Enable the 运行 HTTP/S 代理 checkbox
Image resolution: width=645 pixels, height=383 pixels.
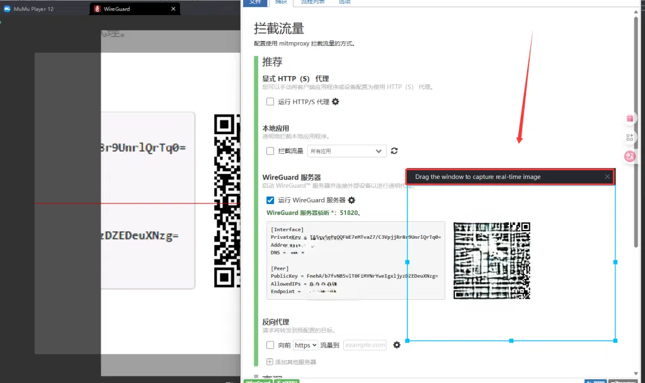pyautogui.click(x=270, y=101)
